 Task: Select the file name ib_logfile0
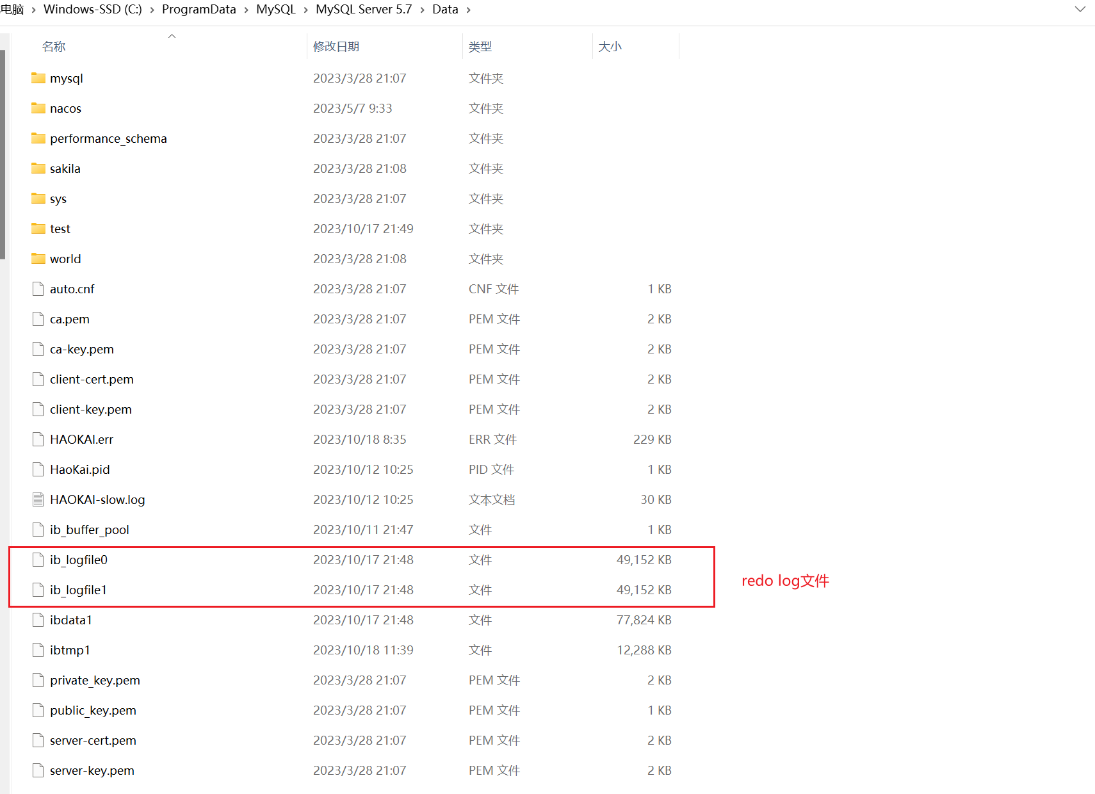(79, 560)
